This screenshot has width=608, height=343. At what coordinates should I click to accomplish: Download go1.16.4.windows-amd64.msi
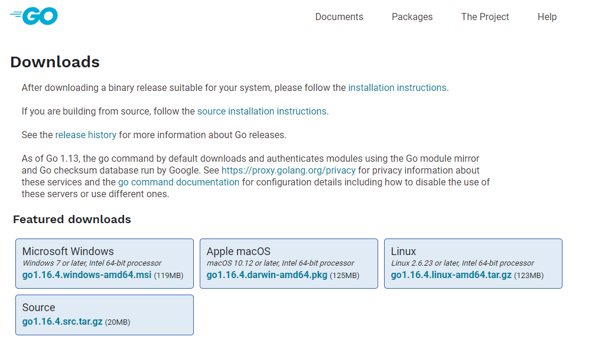coord(86,275)
